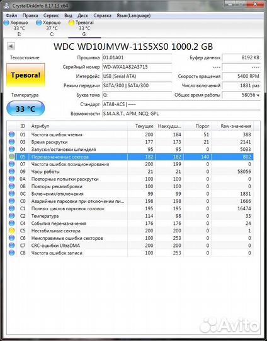Click the status icon for Аварийные парковки row

pos(12,201)
